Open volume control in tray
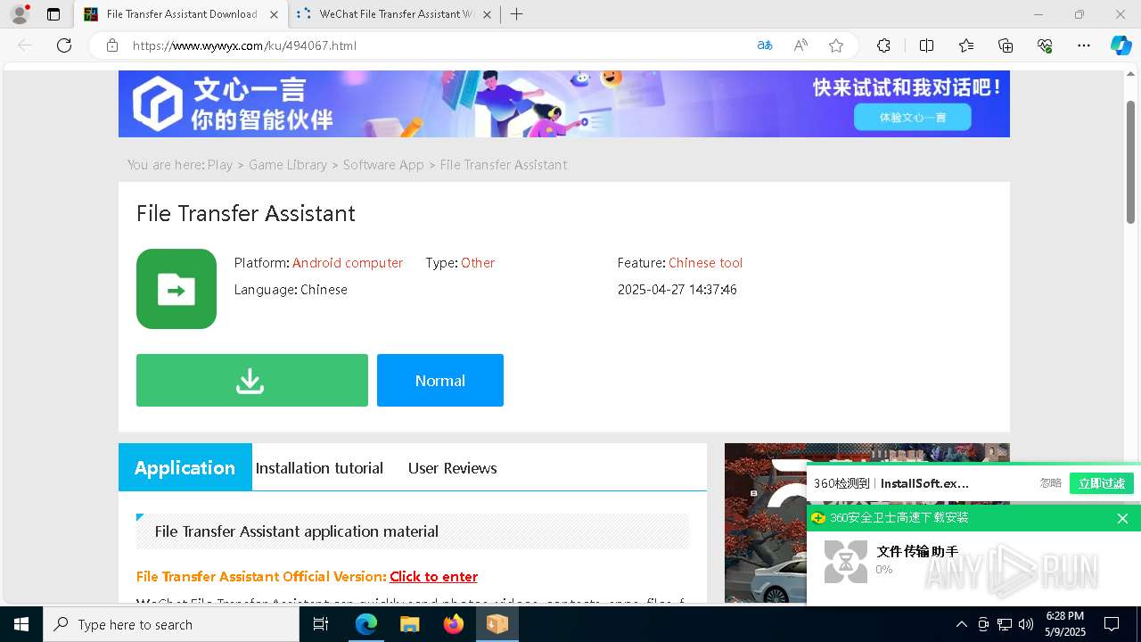Viewport: 1141px width, 642px height. click(1026, 624)
